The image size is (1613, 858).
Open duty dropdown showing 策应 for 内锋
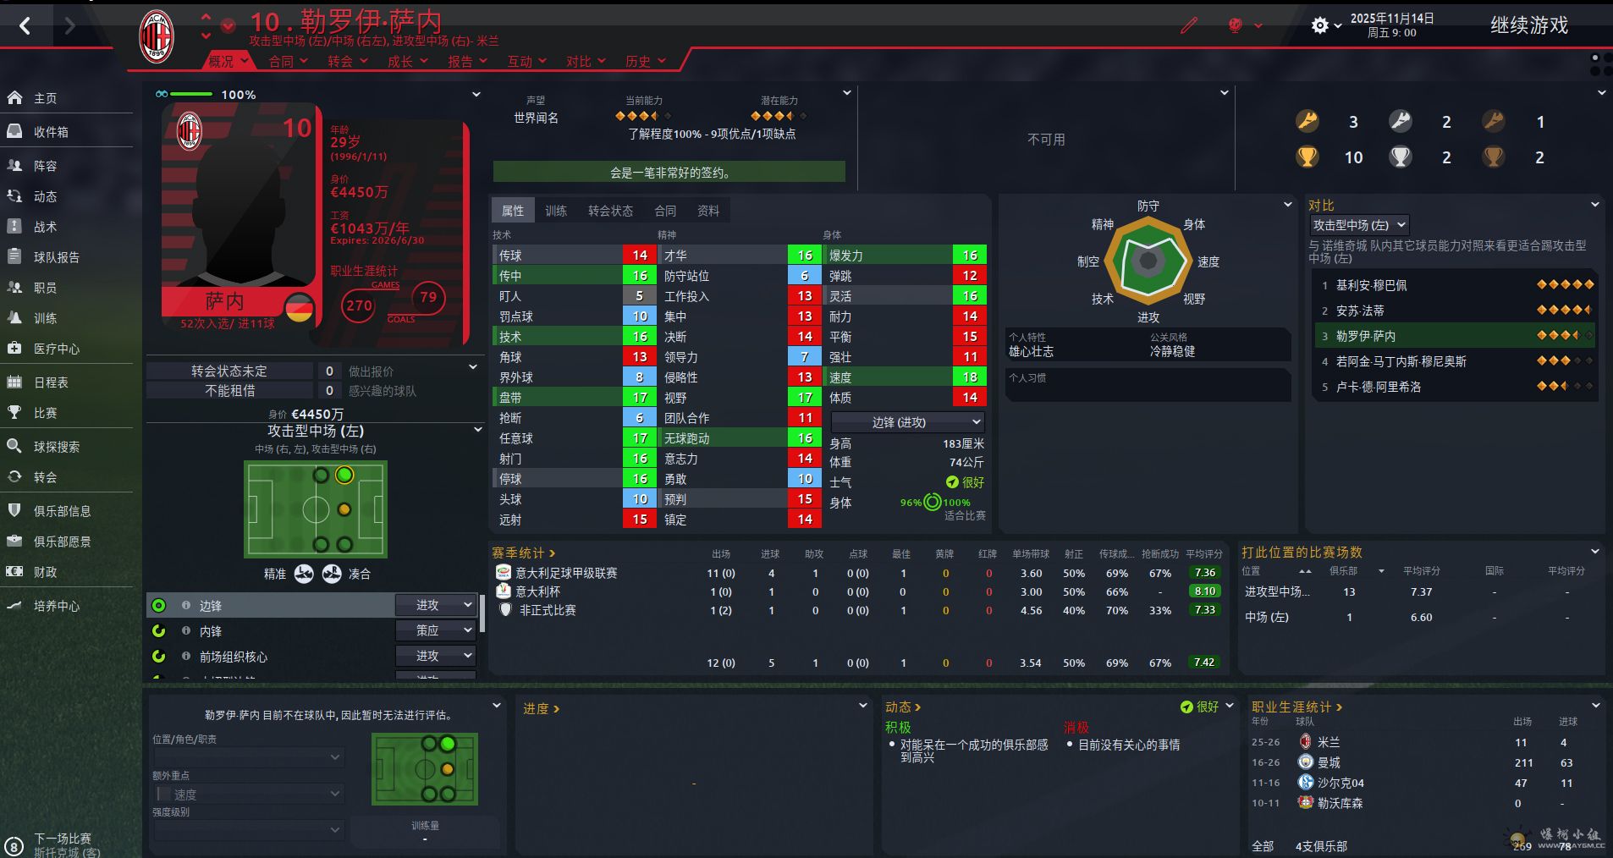[435, 630]
